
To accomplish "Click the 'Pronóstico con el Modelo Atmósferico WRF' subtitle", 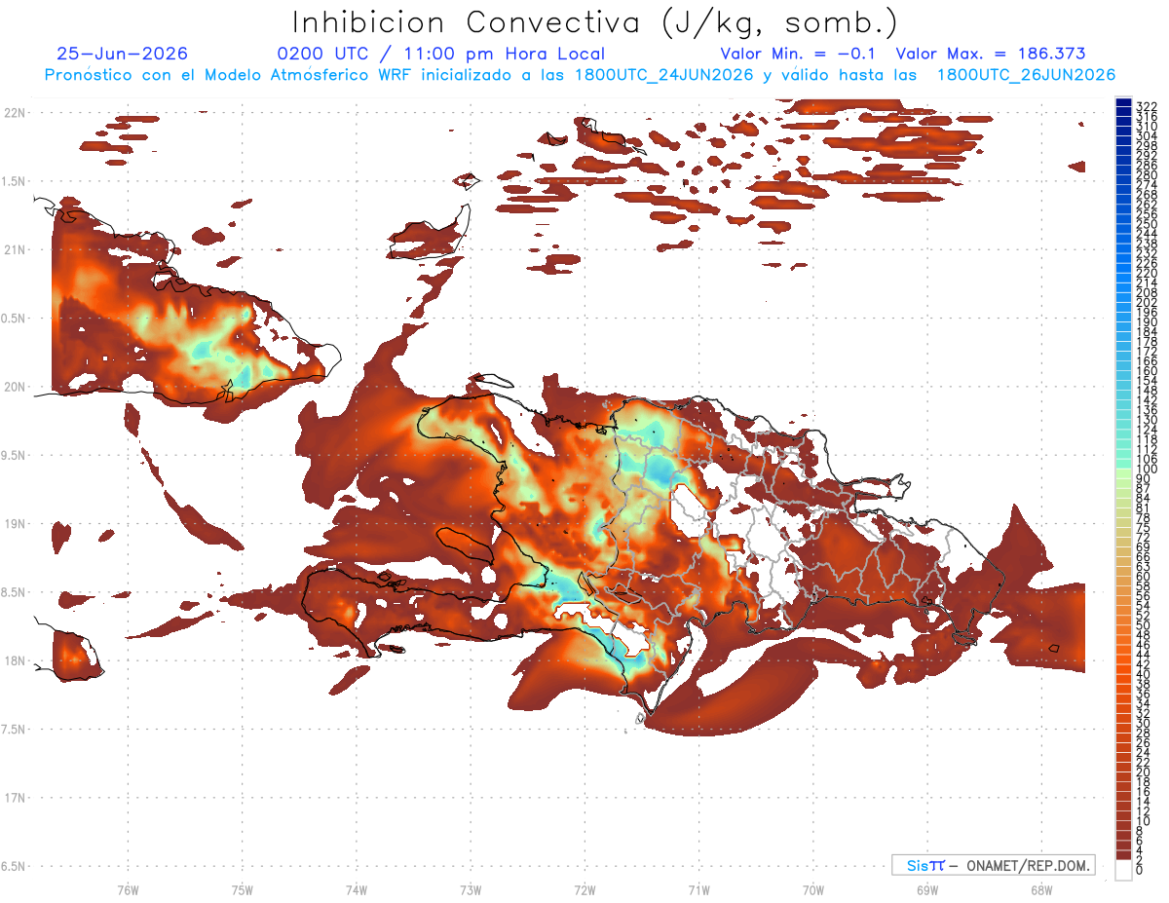I will click(x=230, y=75).
